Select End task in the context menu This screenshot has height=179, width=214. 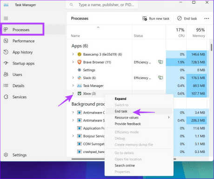139,111
